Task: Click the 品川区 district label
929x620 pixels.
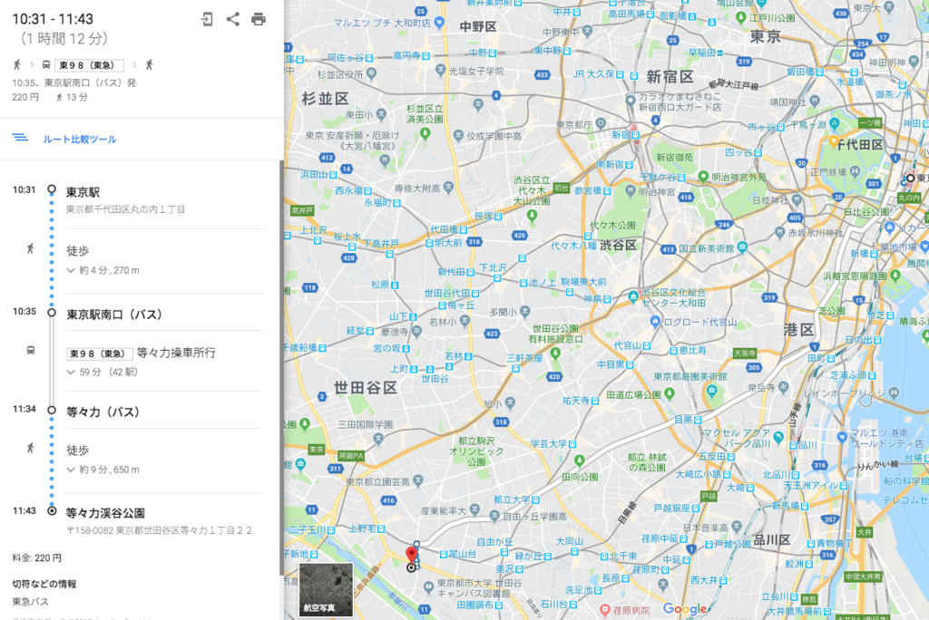Action: (x=772, y=540)
